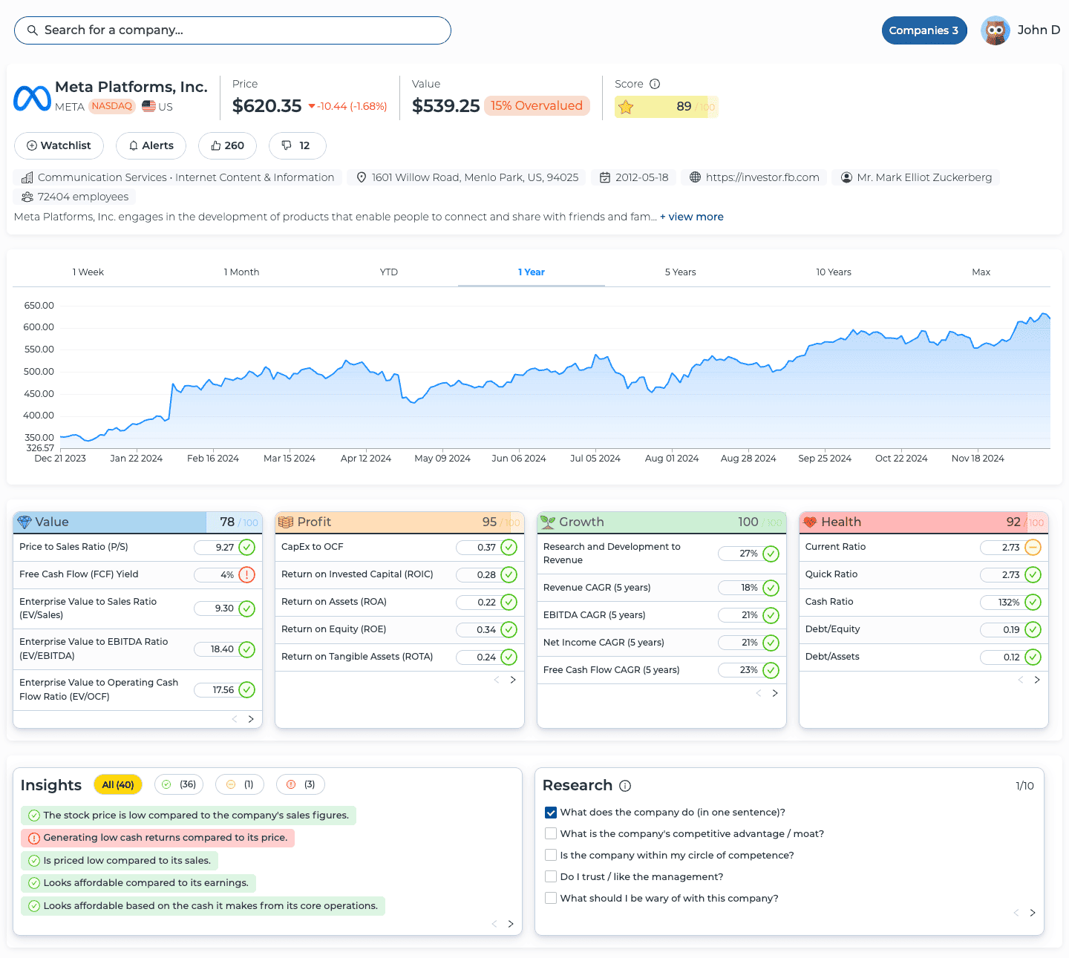1069x958 pixels.
Task: Go to next page of Profit metrics
Action: coord(513,680)
